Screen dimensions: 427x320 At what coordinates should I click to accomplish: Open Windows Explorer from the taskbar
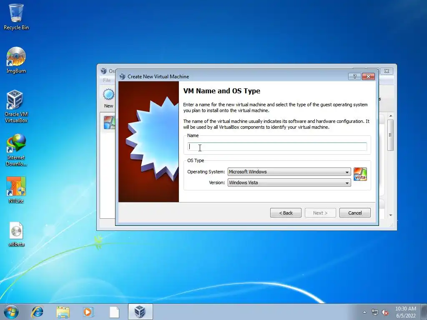point(63,312)
